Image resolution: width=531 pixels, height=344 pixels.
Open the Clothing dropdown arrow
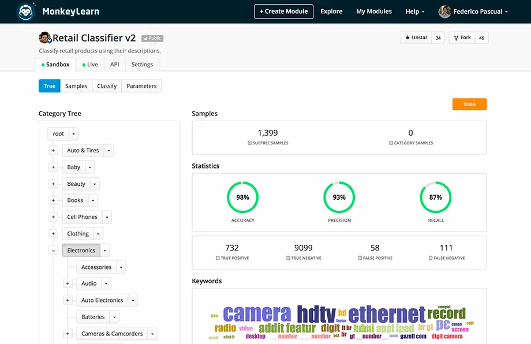[x=98, y=234]
